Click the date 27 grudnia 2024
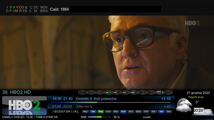214x120 pixels. pyautogui.click(x=198, y=93)
